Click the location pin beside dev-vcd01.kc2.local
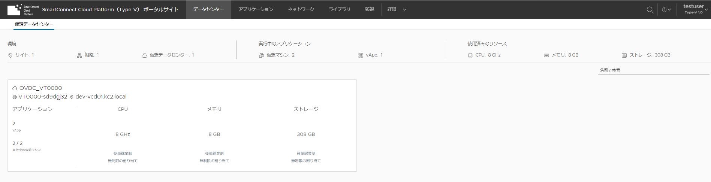711x182 pixels. [x=72, y=97]
